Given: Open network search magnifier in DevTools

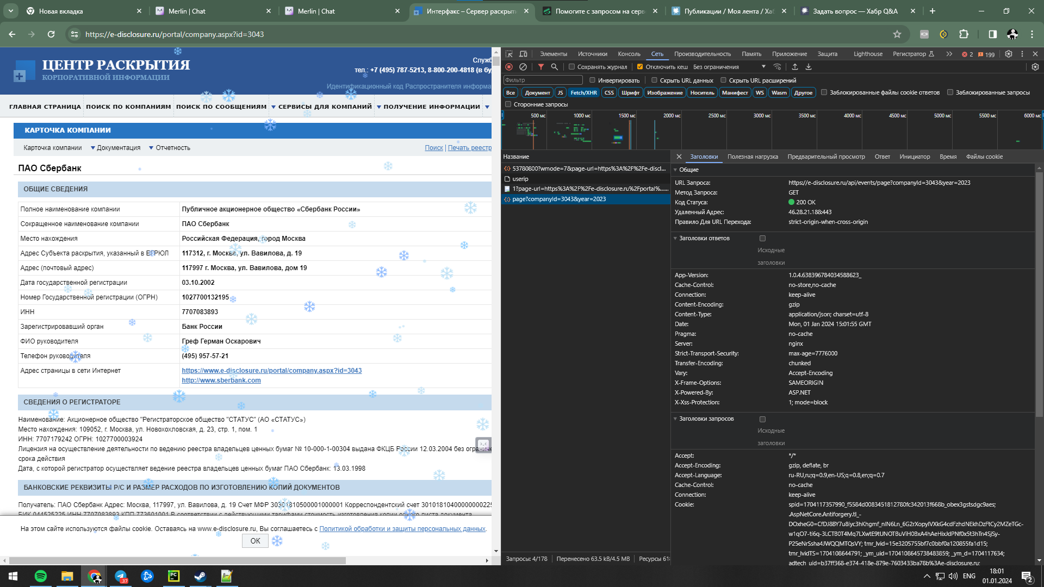Looking at the screenshot, I should pyautogui.click(x=555, y=67).
